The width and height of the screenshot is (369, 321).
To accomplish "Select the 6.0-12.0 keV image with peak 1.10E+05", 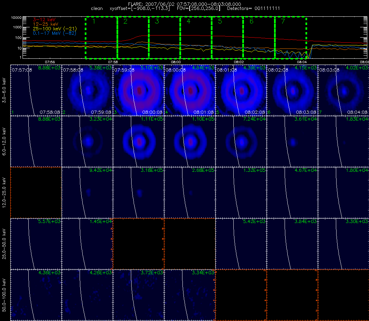I will click(190, 142).
